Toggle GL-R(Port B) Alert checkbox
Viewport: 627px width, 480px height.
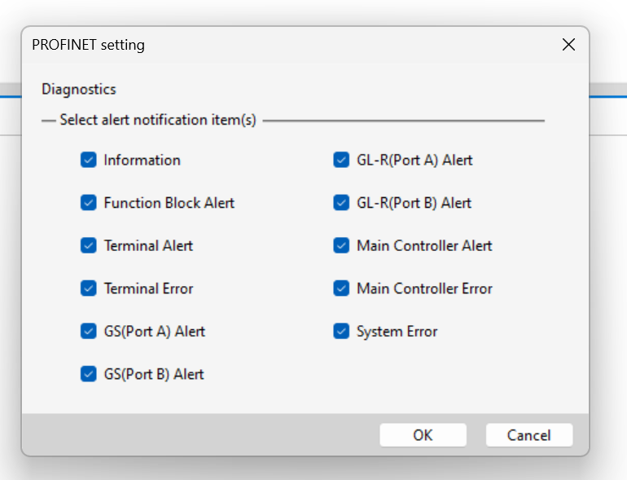click(x=341, y=203)
